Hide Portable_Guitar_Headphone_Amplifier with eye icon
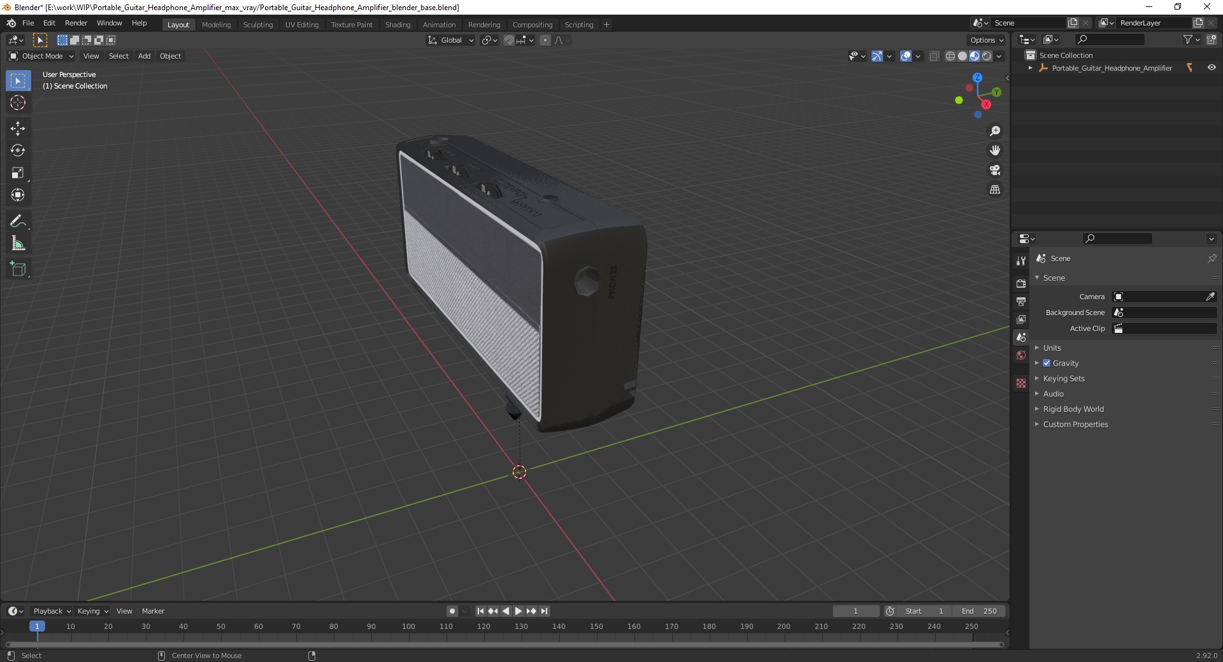 (1212, 68)
